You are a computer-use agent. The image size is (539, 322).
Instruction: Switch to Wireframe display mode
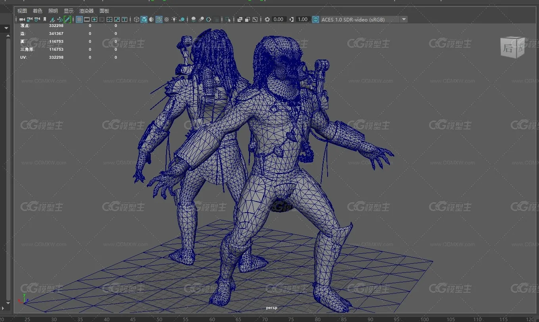pos(136,19)
